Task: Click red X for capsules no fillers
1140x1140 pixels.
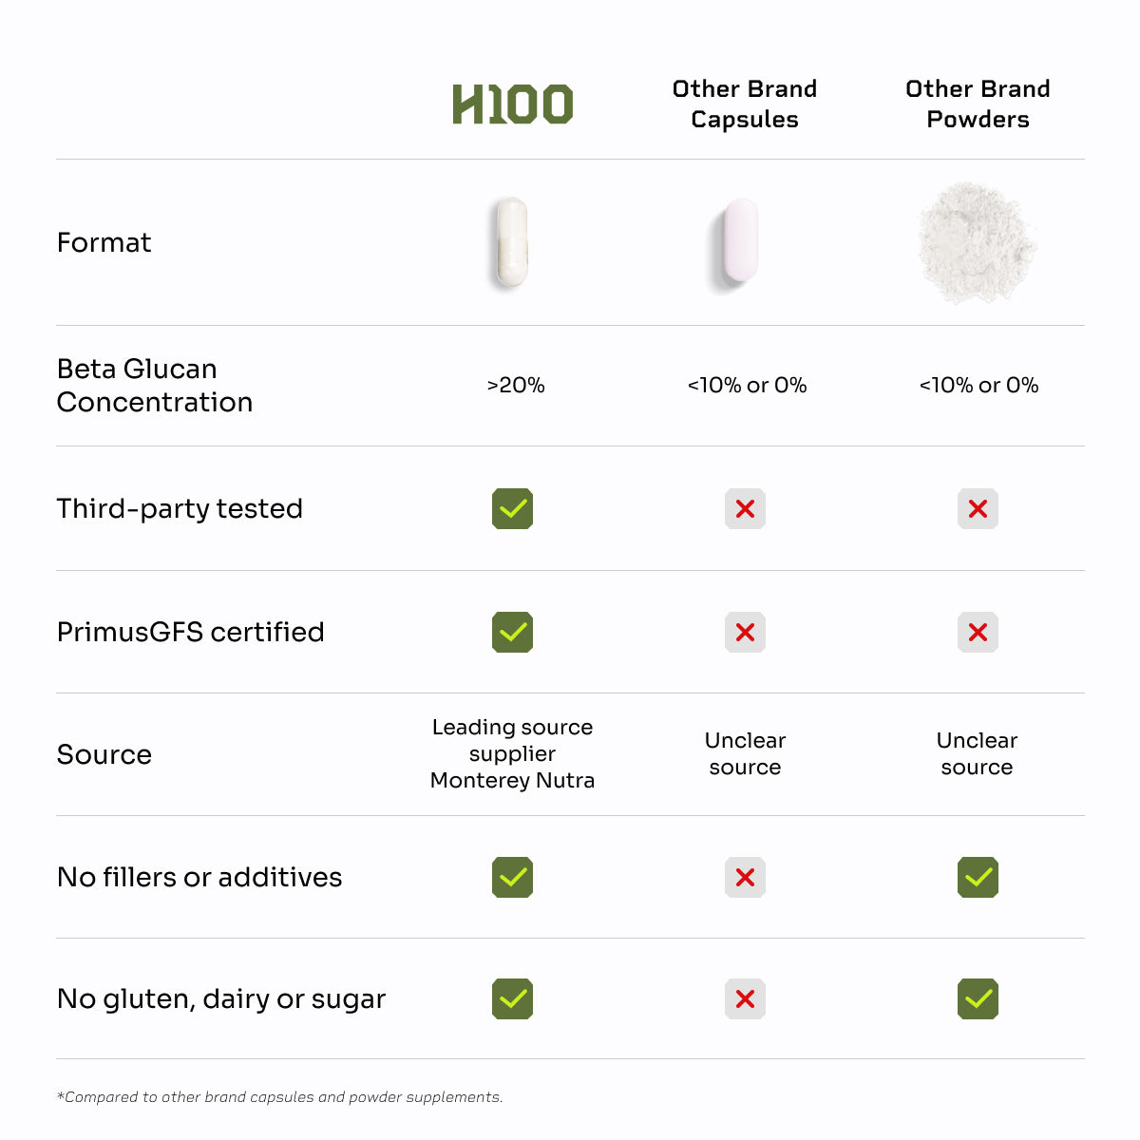Action: click(745, 877)
